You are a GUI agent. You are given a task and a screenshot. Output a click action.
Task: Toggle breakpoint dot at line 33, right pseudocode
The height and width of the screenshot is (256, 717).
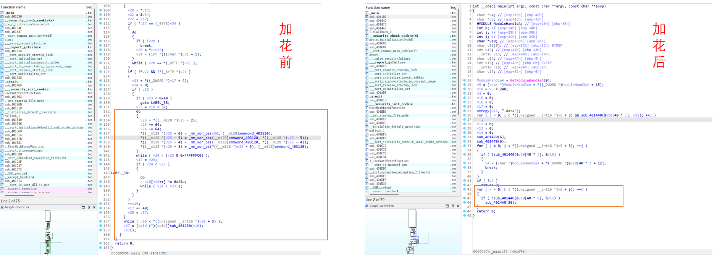(464, 146)
